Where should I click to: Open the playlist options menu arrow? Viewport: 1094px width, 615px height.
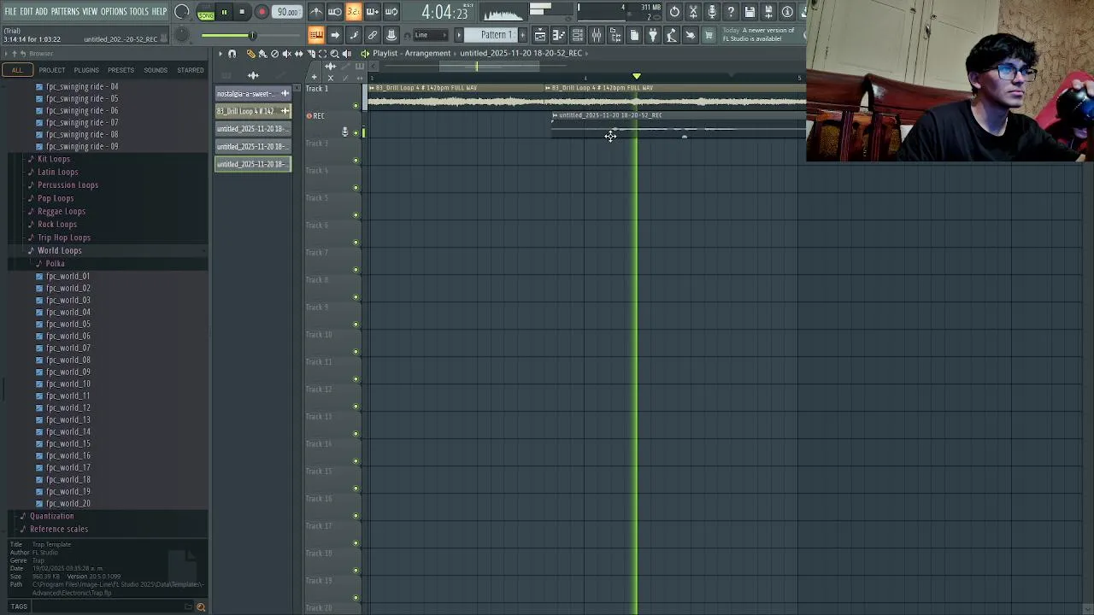tap(220, 53)
